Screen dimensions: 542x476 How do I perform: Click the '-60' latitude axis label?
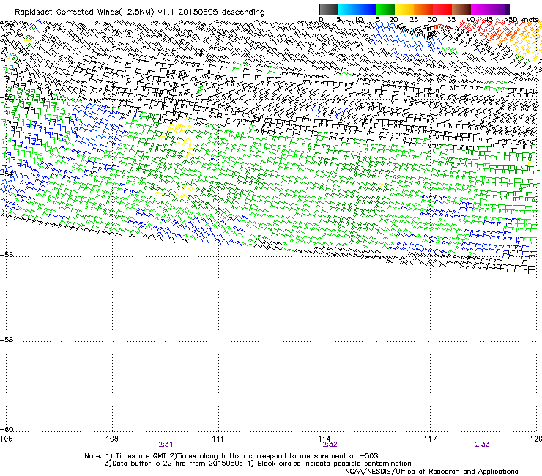7,430
